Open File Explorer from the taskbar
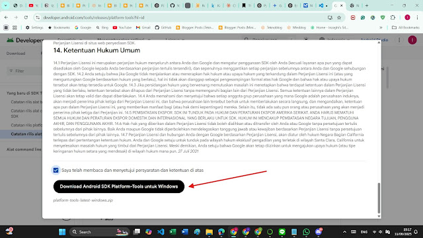 (210, 232)
